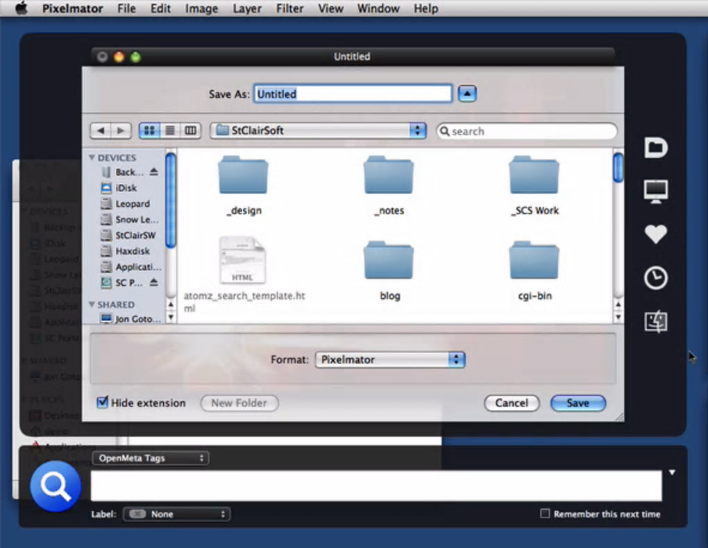Open recent items with the clock icon
The image size is (708, 548).
pos(655,278)
